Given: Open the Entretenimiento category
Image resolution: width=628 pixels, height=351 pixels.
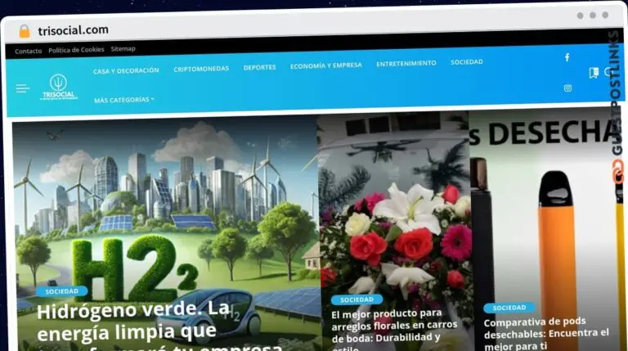Looking at the screenshot, I should click(406, 63).
